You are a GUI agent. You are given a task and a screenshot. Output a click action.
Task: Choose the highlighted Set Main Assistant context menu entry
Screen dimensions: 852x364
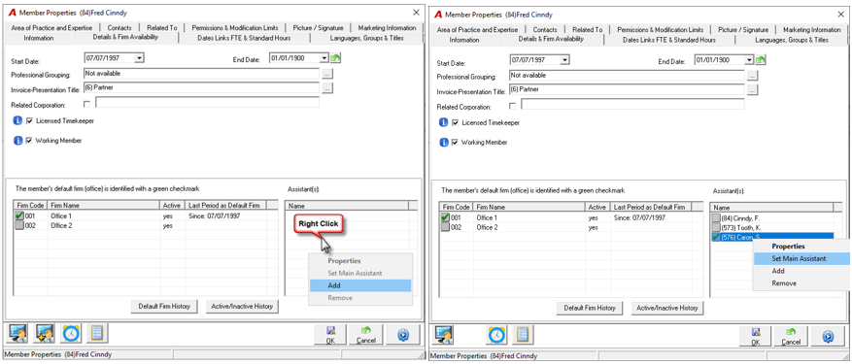[801, 258]
